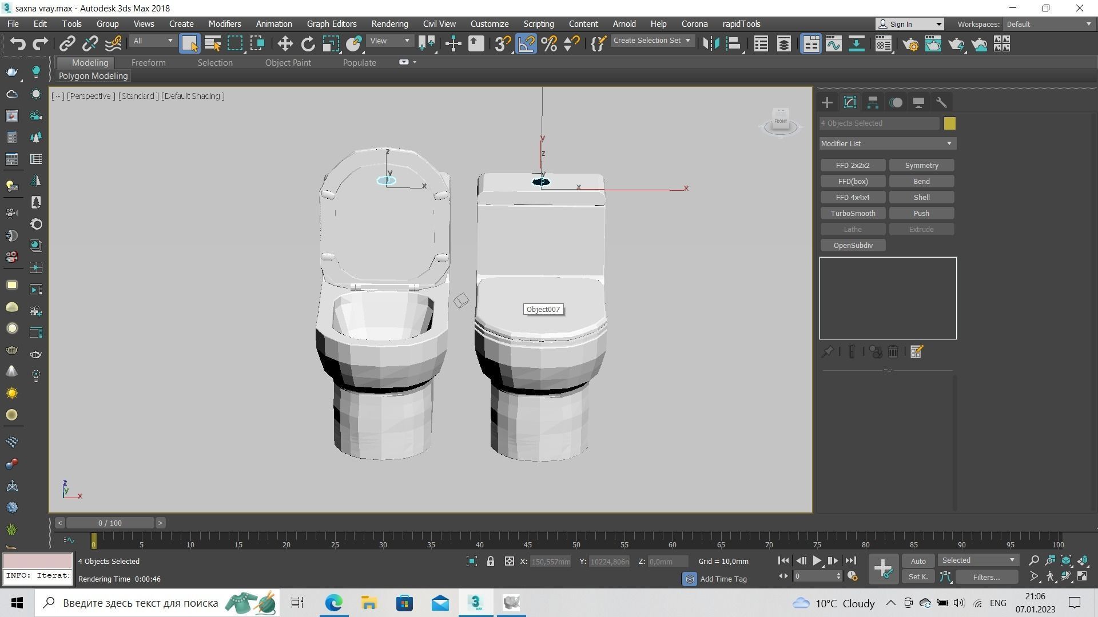
Task: Open the Sign In dropdown
Action: tap(910, 24)
